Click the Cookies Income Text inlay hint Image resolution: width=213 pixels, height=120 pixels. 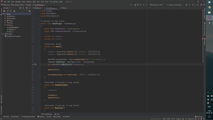[80, 31]
